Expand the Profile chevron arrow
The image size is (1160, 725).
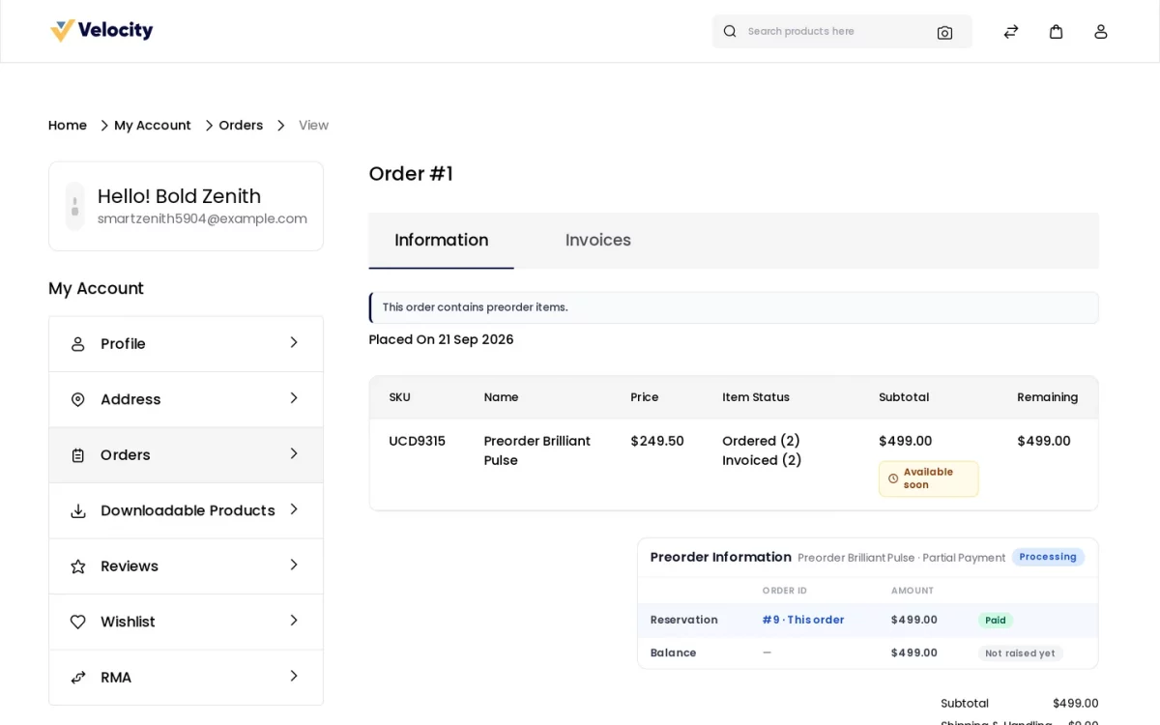(294, 342)
